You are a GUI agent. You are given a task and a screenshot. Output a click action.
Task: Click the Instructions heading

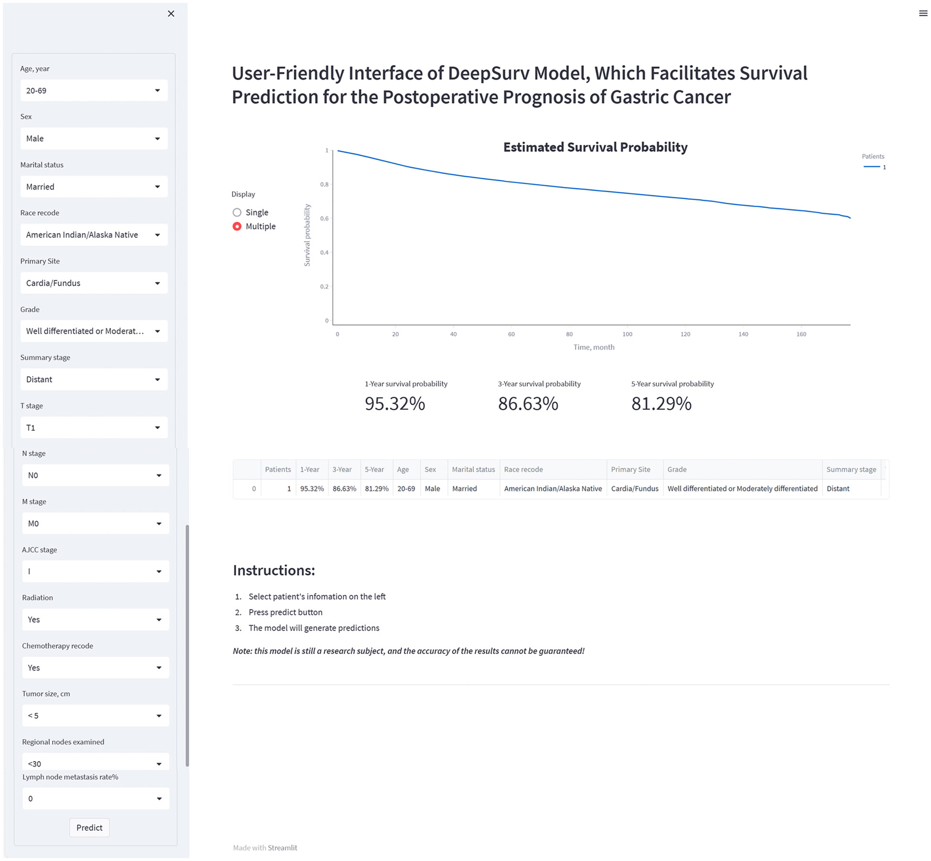[274, 570]
